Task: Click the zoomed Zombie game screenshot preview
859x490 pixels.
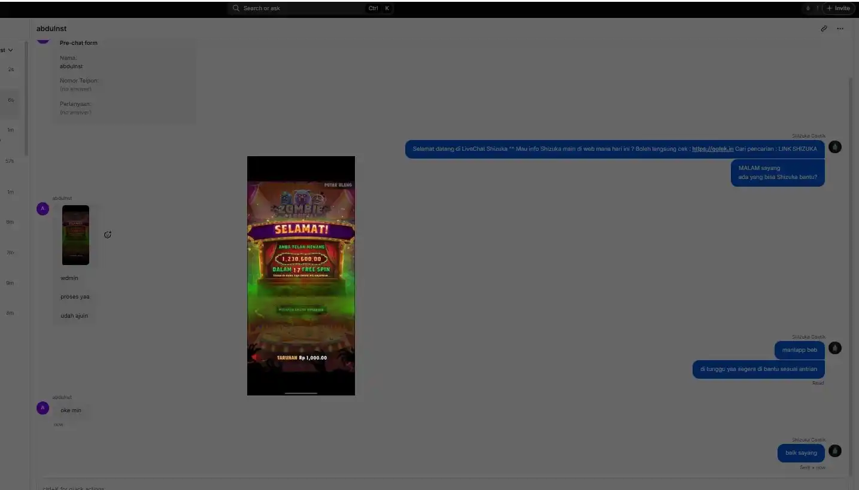Action: click(301, 276)
